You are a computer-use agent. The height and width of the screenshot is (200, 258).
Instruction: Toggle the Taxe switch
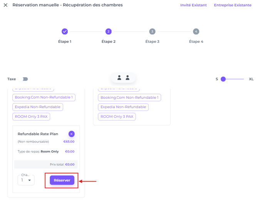click(x=23, y=79)
